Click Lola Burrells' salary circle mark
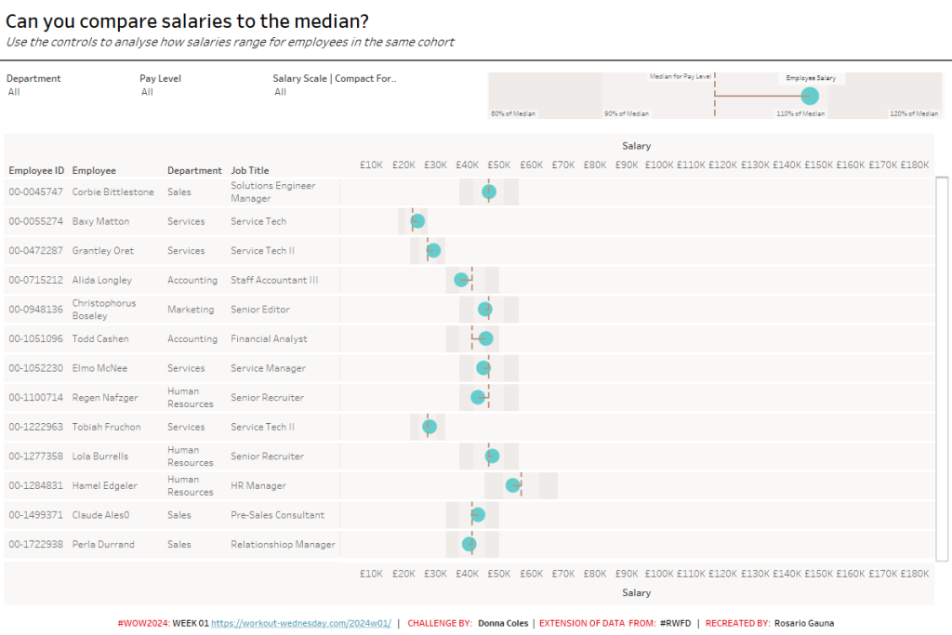This screenshot has width=952, height=635. pos(492,456)
